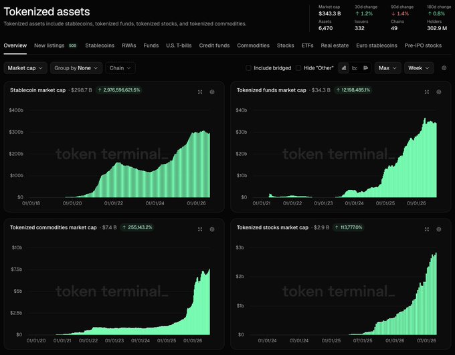Click the $343.3 B market cap value
455x355 pixels.
330,13
